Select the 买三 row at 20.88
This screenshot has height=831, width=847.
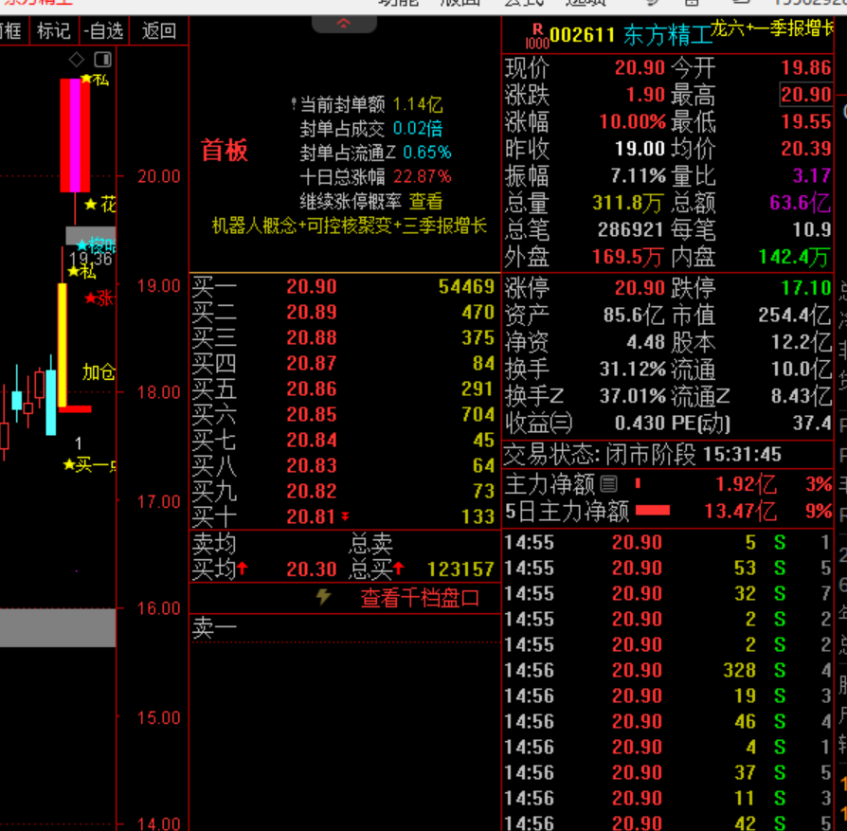[344, 337]
